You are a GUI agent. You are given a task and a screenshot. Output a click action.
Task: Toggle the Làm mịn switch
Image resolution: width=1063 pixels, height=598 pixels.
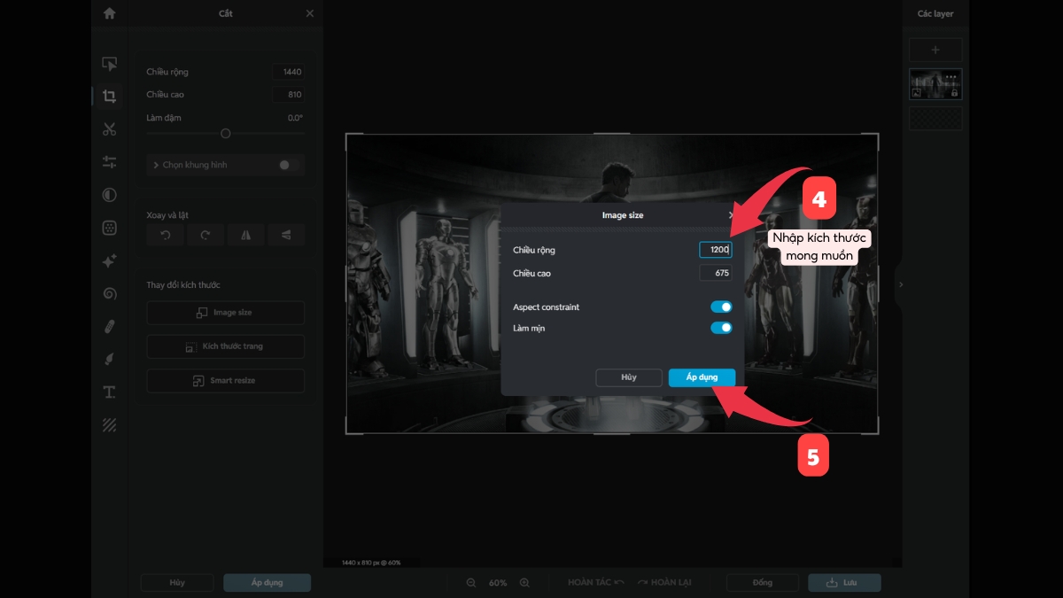(x=721, y=328)
